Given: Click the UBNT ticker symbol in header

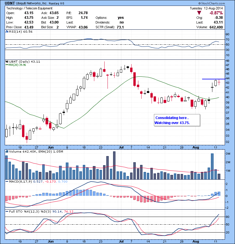Looking at the screenshot, I should click(10, 3).
